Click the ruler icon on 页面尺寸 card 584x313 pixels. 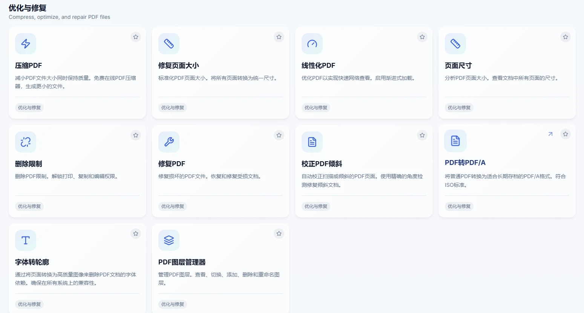pyautogui.click(x=455, y=44)
